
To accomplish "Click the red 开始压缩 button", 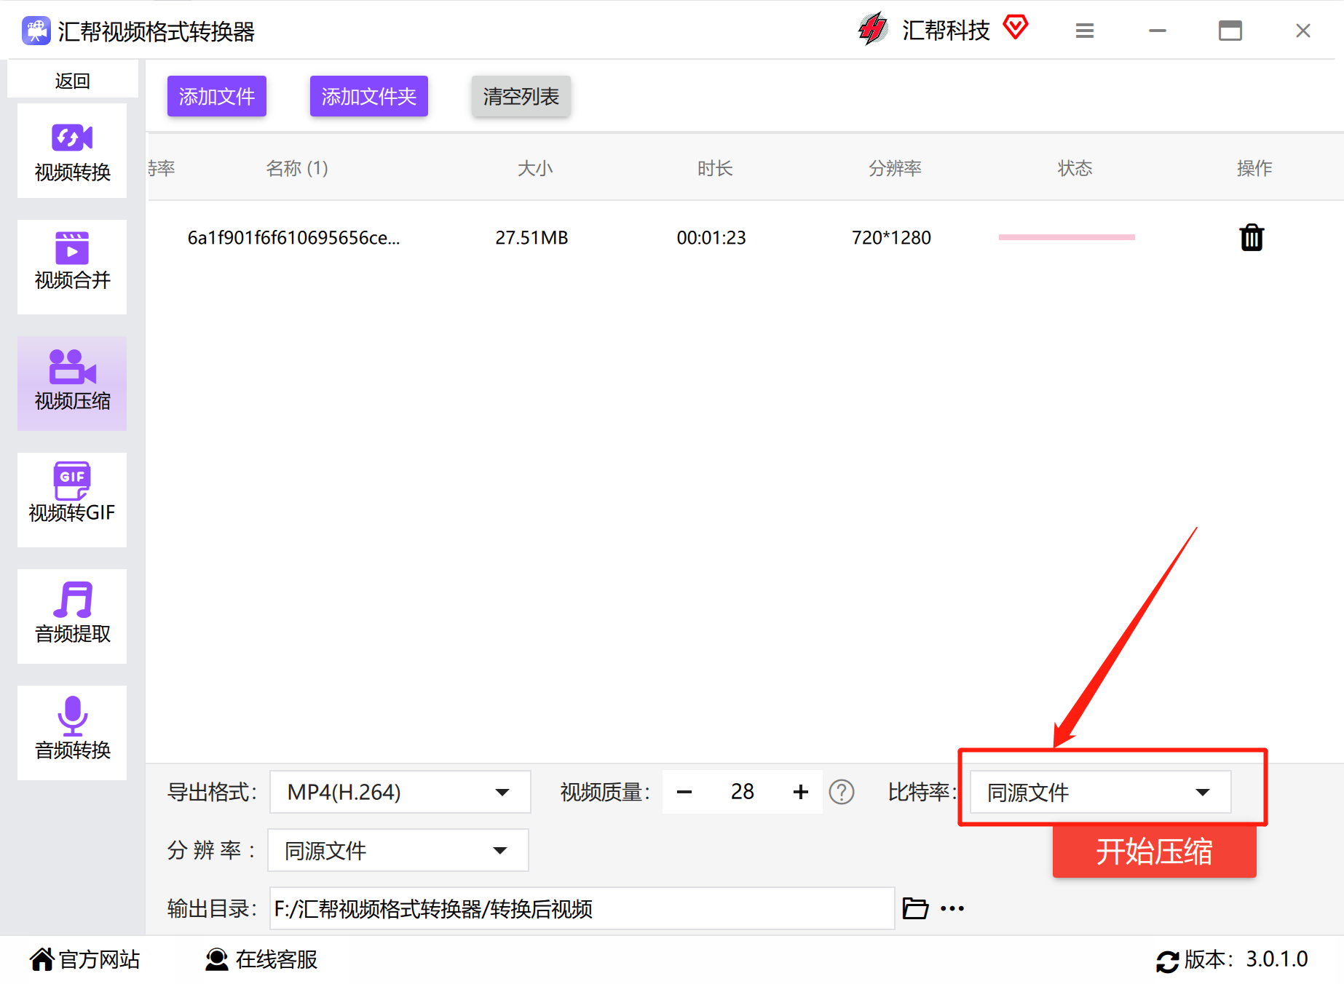I will click(x=1155, y=852).
